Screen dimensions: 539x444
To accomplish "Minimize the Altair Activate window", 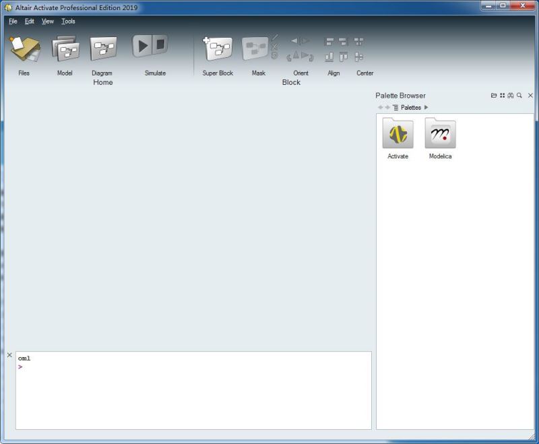I will coord(488,6).
